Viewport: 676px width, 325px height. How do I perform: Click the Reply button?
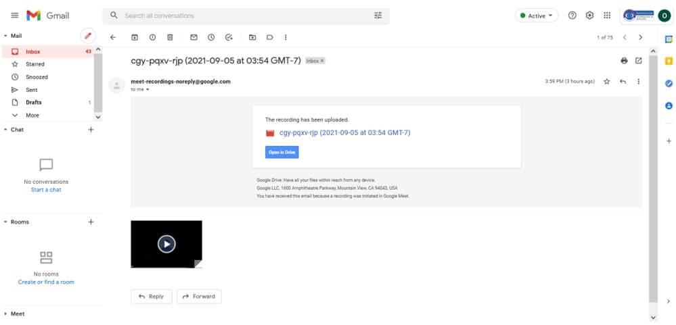point(152,297)
